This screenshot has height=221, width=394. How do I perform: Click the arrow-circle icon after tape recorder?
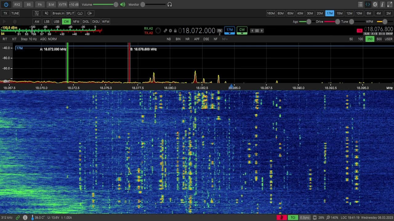point(90,13)
